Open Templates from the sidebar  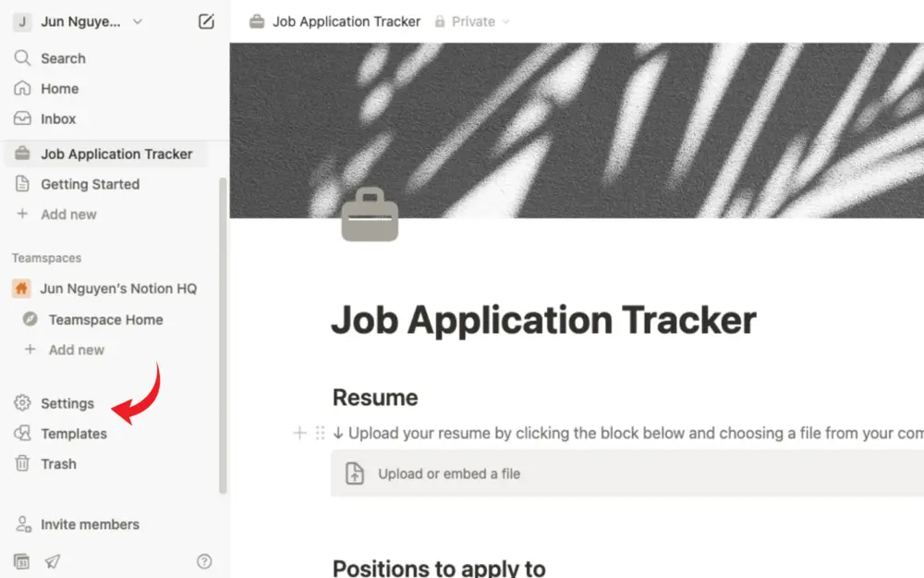click(x=74, y=434)
